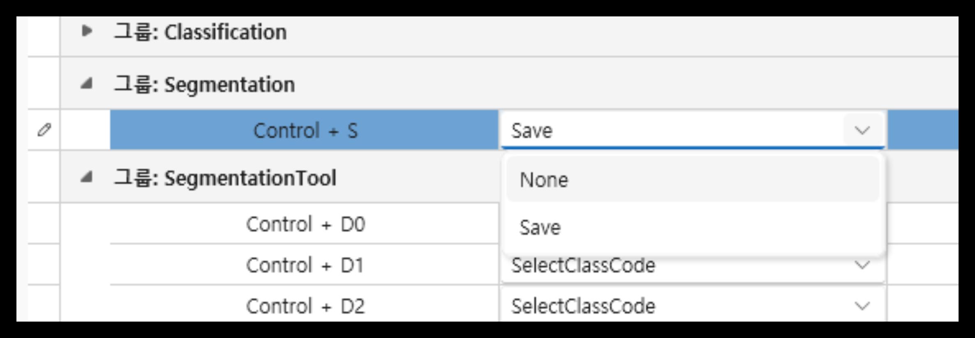Viewport: 975px width, 338px height.
Task: Click the Segmentation group header label
Action: [205, 84]
